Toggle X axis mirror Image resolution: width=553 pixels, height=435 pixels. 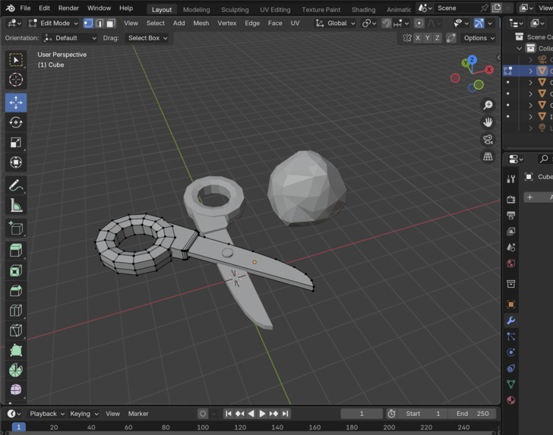pos(418,38)
